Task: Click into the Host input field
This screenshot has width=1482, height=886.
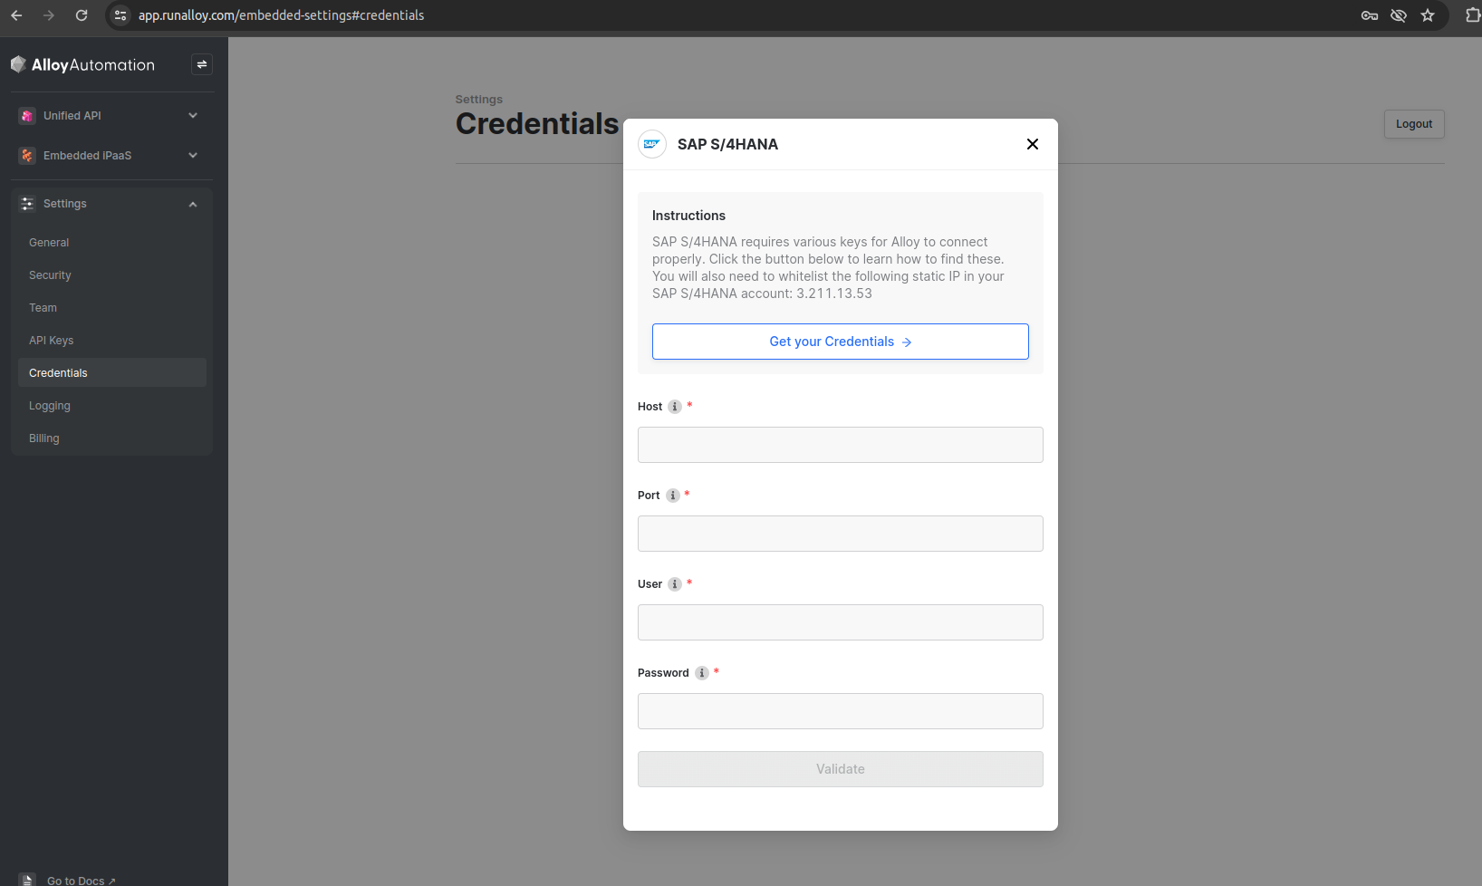Action: pos(840,445)
